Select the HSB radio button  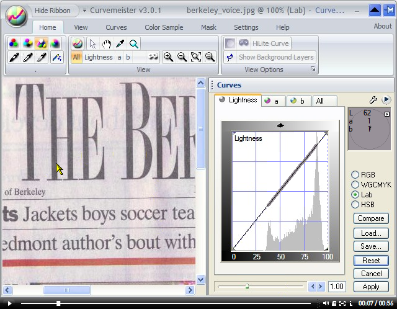point(355,204)
